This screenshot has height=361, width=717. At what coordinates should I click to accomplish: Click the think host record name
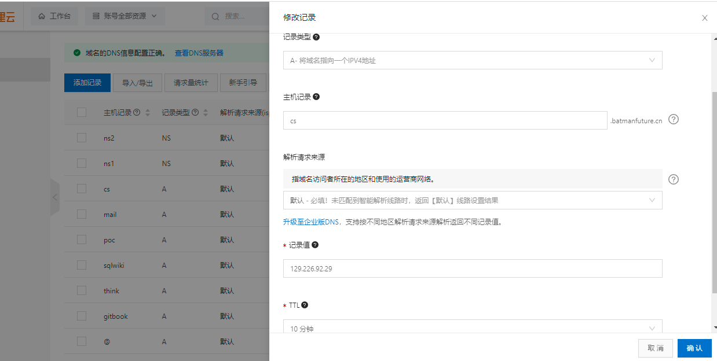click(111, 291)
